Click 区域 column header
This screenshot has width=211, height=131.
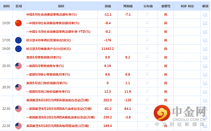pos(19,6)
